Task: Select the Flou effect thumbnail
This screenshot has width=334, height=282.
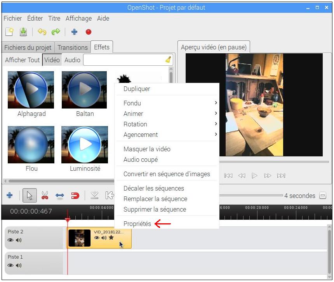Action: (x=31, y=145)
